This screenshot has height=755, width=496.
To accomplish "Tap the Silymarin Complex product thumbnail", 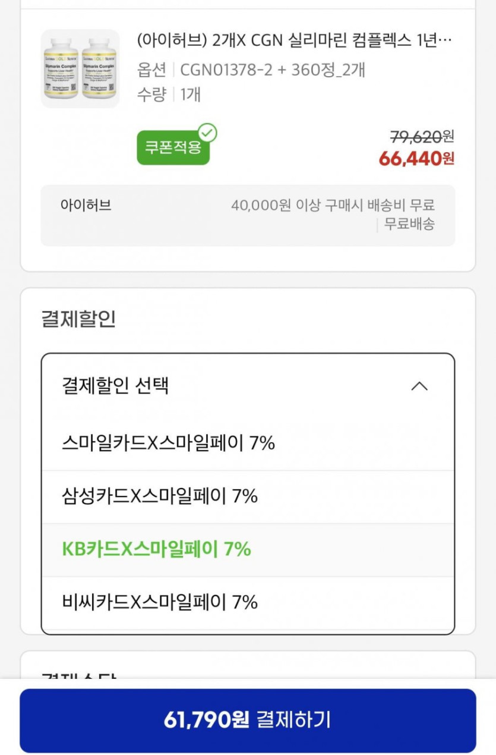I will pyautogui.click(x=80, y=69).
